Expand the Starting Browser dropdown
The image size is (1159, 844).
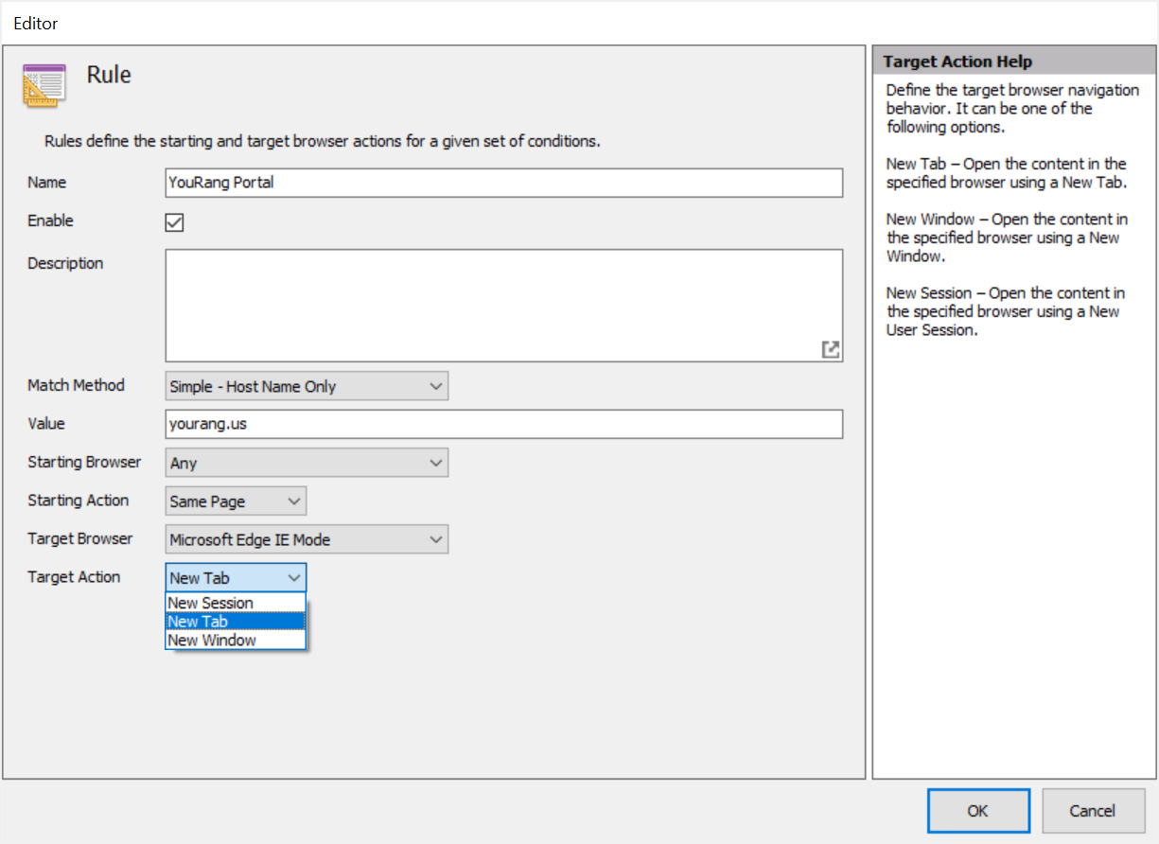pyautogui.click(x=306, y=464)
